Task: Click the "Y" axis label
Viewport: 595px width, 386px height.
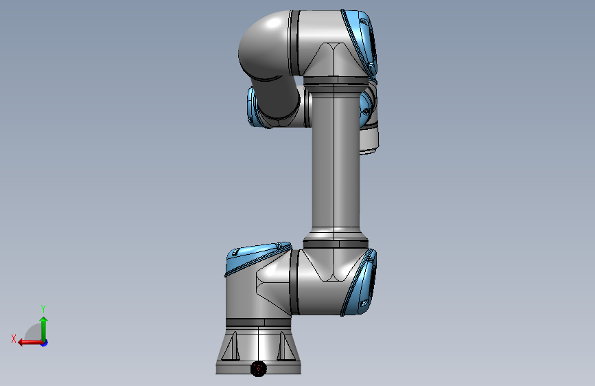Action: click(43, 309)
